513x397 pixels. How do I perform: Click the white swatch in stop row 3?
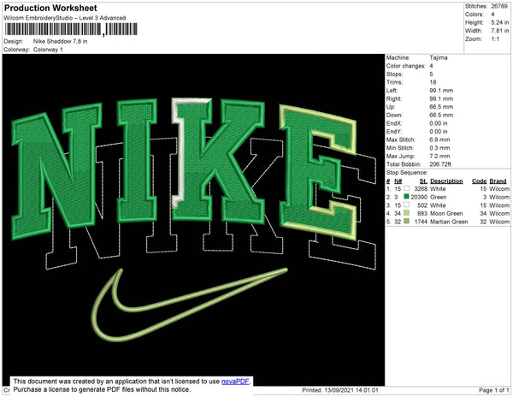[406, 204]
